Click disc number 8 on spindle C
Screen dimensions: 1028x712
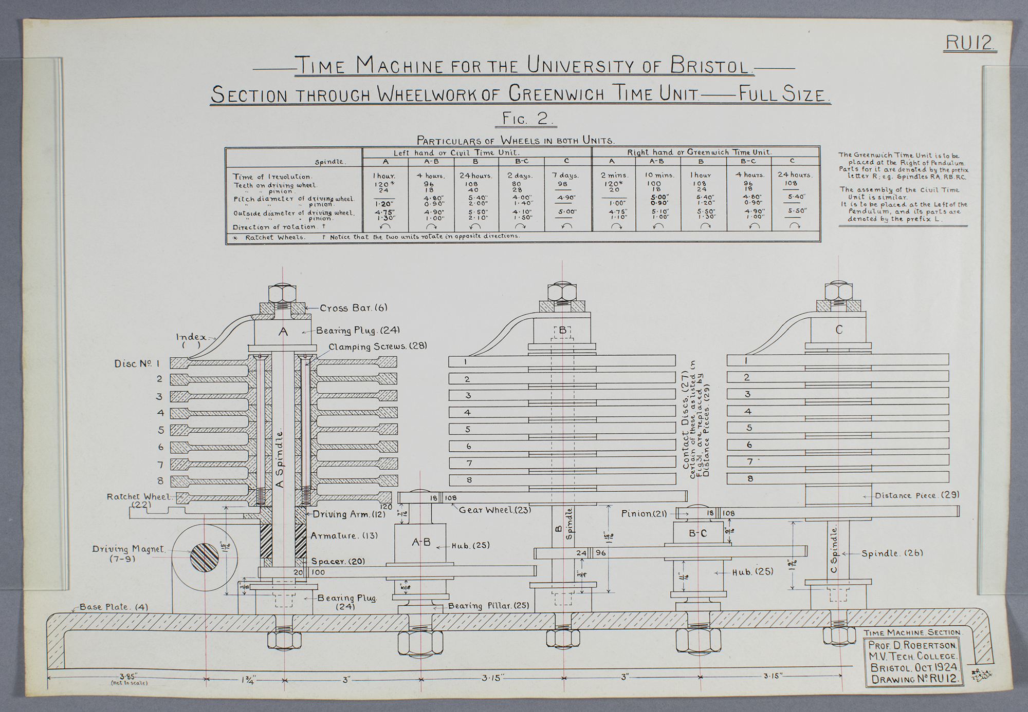pyautogui.click(x=837, y=478)
